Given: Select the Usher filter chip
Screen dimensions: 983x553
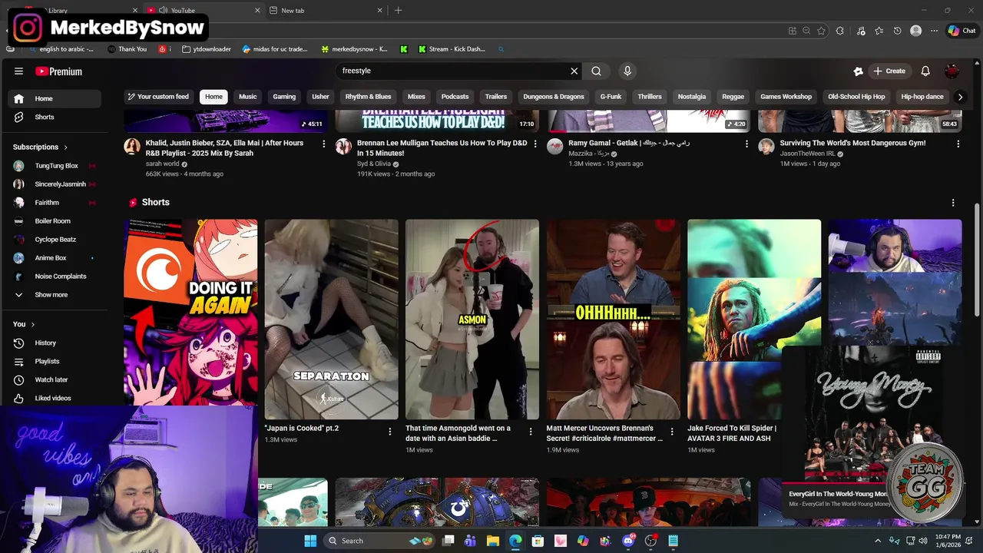Looking at the screenshot, I should pos(320,97).
